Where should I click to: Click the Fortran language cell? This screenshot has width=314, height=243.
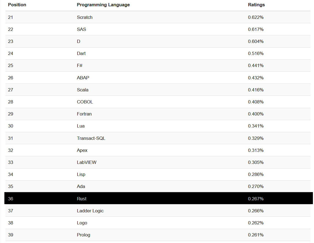pos(84,114)
